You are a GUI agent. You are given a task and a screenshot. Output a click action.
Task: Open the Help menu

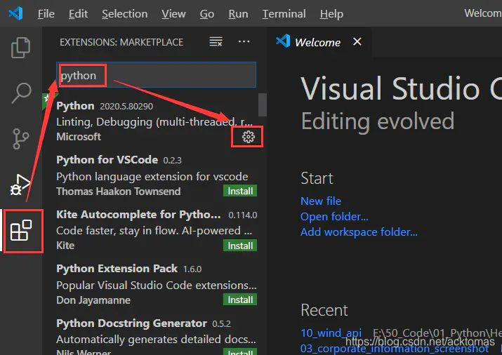[331, 14]
